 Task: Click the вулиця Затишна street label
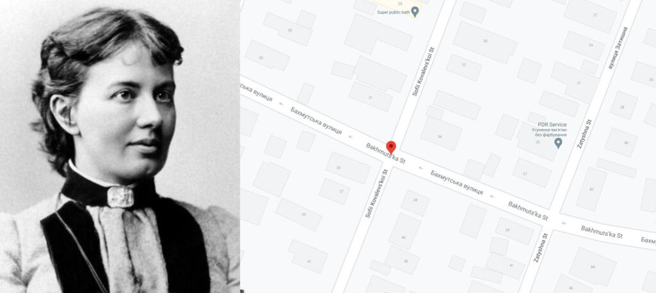618,48
